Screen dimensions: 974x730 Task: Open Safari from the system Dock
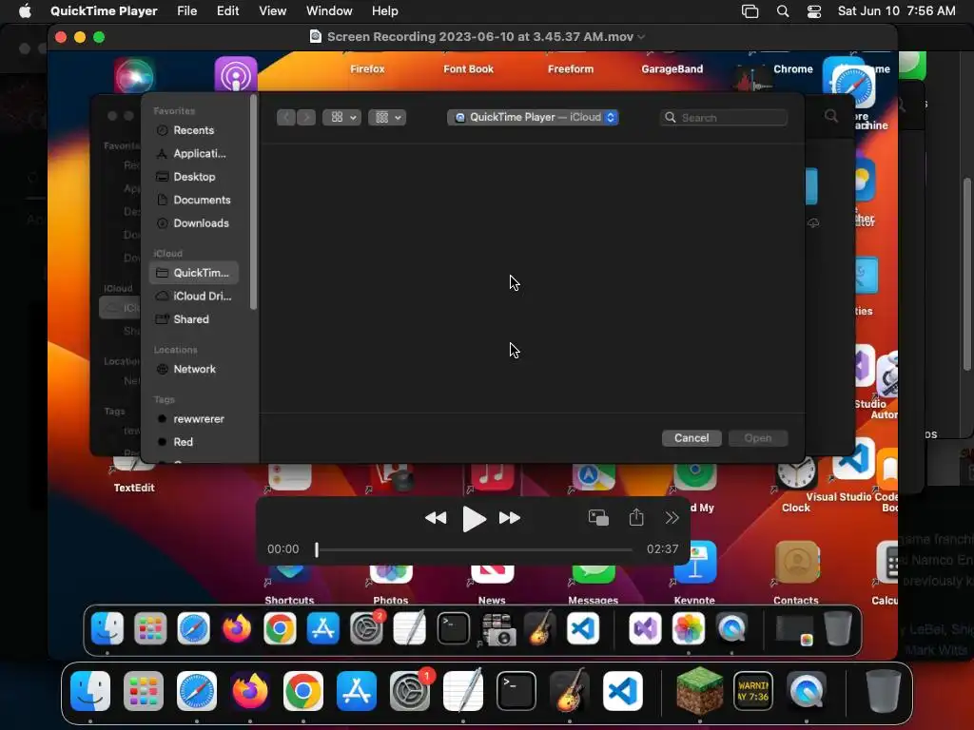[197, 691]
